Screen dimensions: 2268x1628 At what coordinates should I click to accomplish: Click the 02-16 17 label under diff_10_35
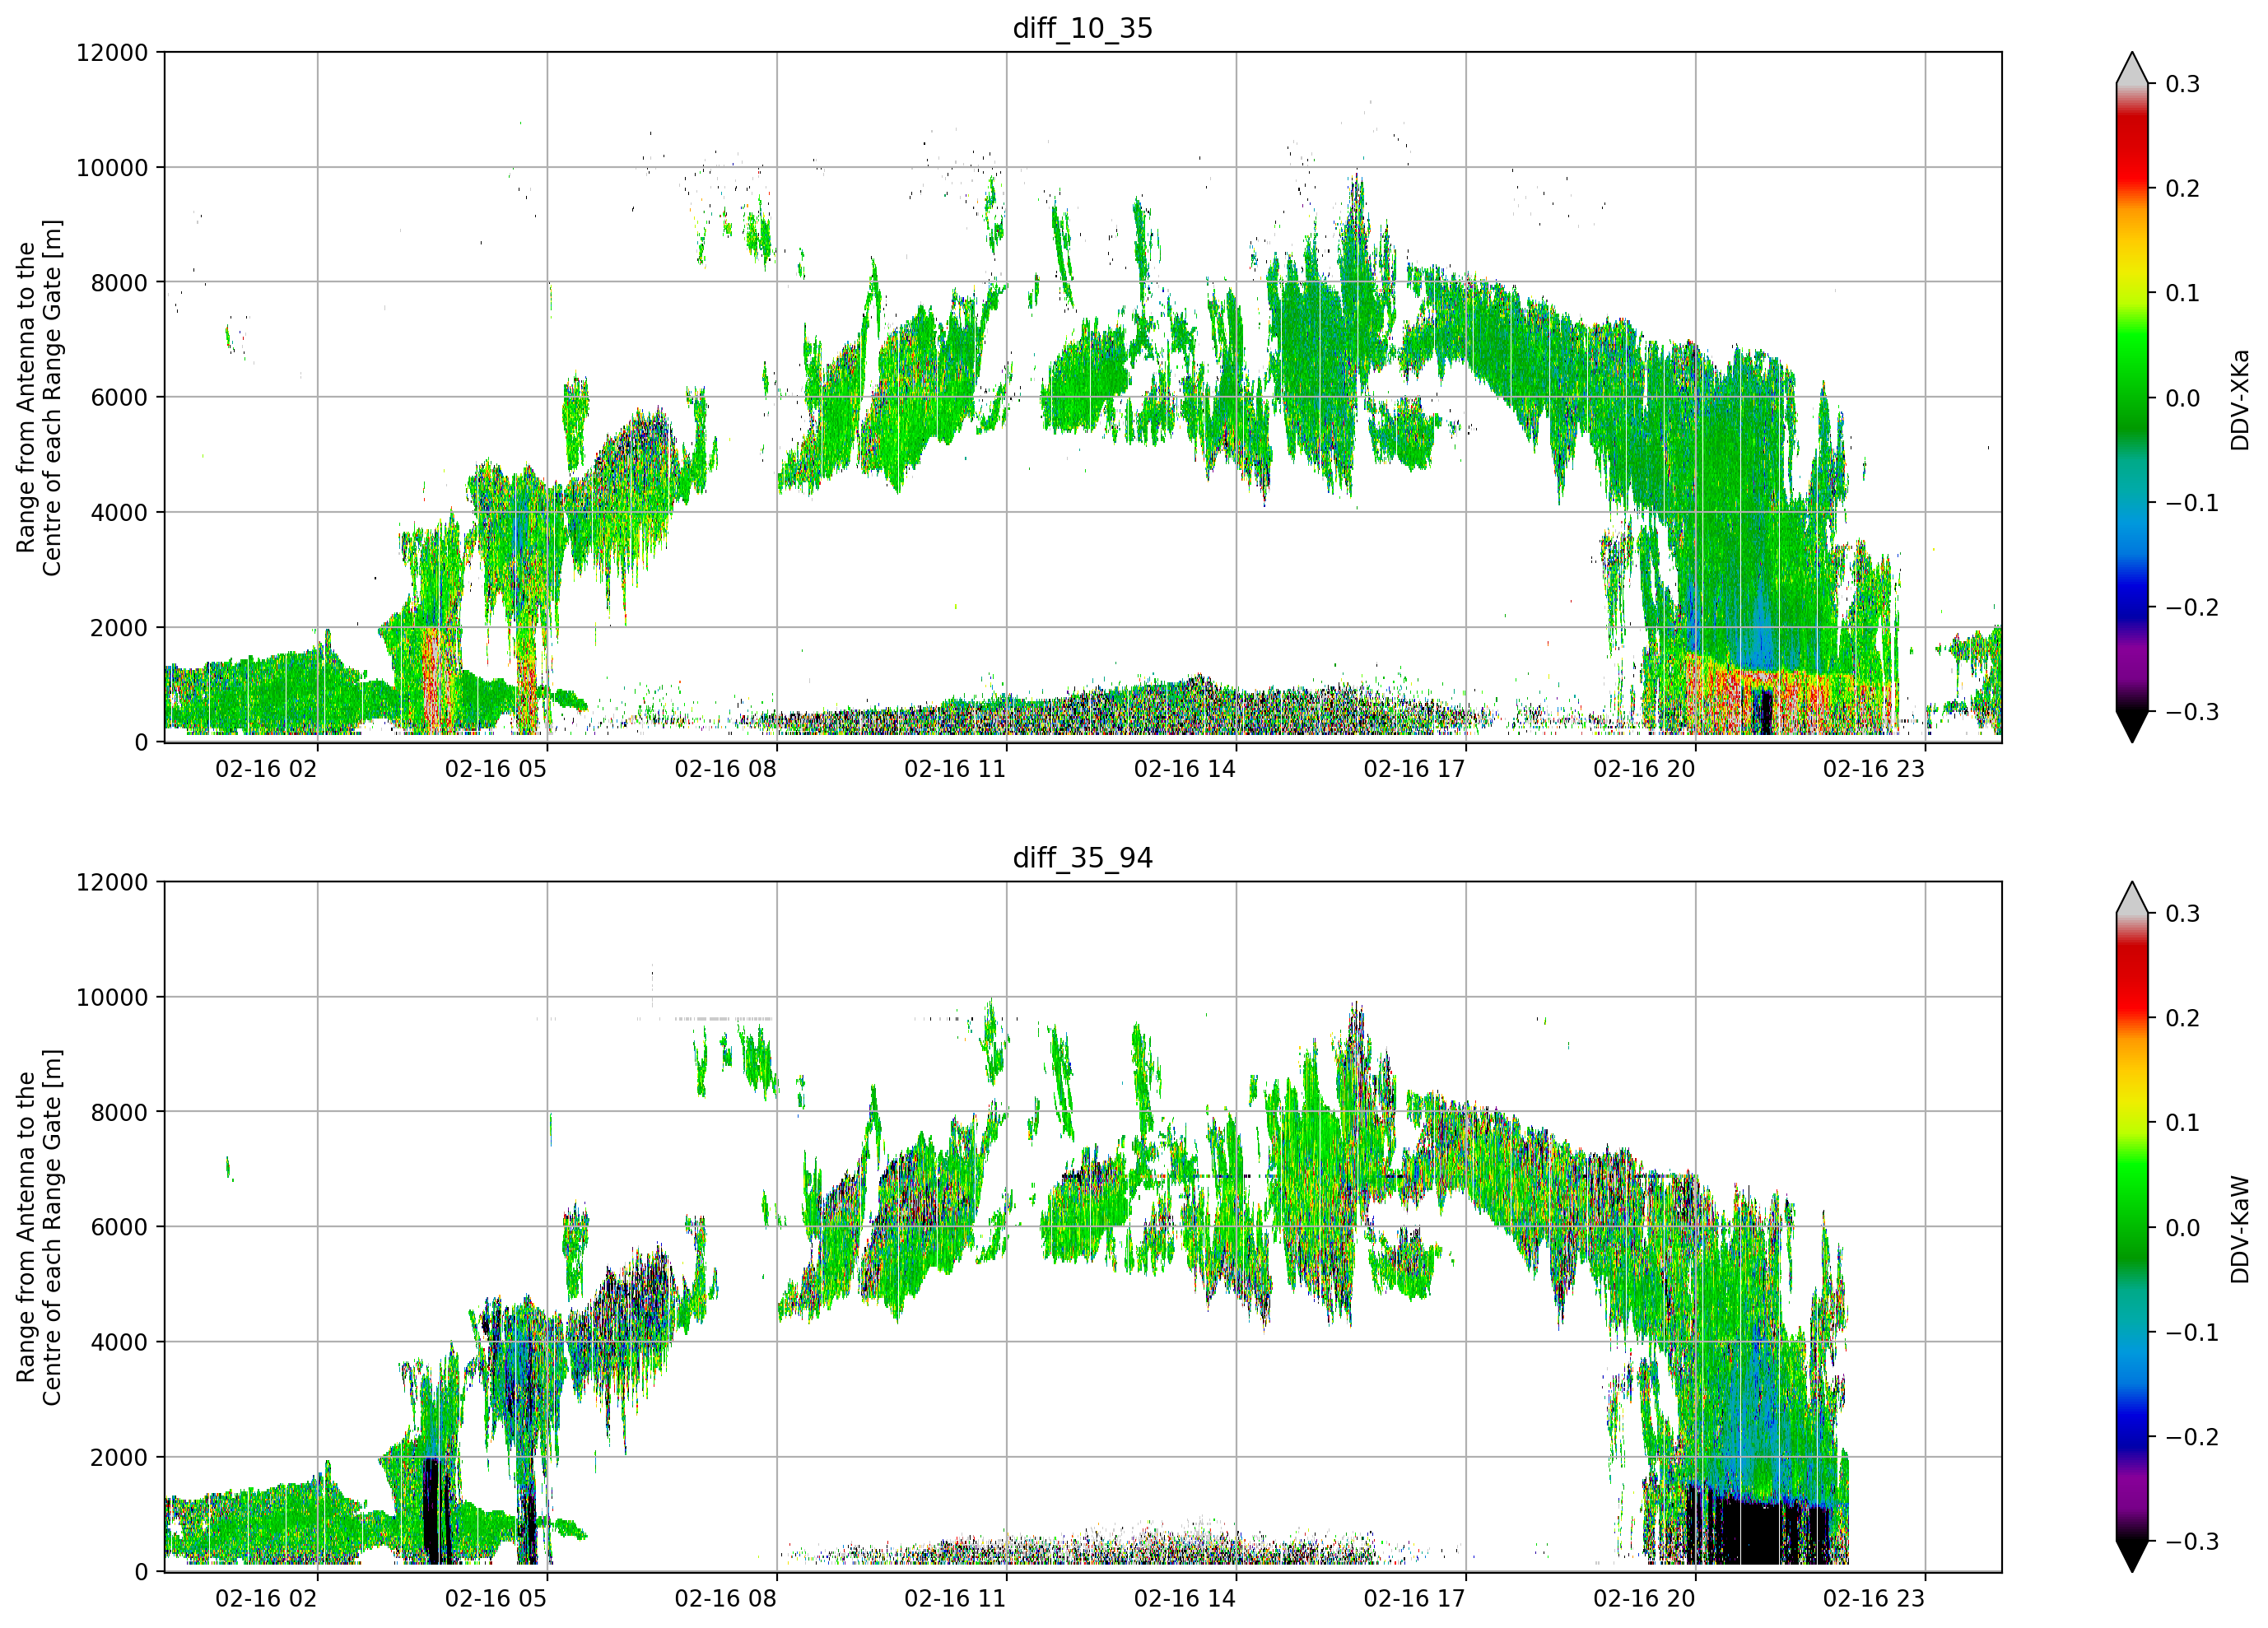(1414, 769)
